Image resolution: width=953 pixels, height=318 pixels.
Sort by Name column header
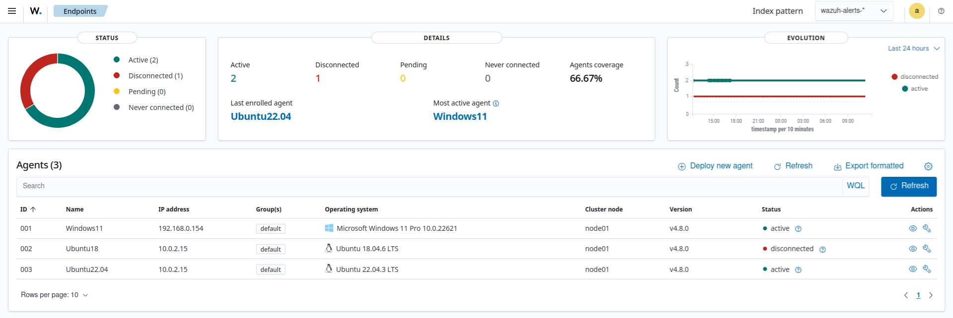click(x=75, y=210)
